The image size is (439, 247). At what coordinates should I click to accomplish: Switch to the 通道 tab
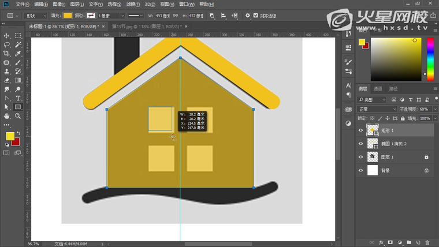(x=378, y=89)
